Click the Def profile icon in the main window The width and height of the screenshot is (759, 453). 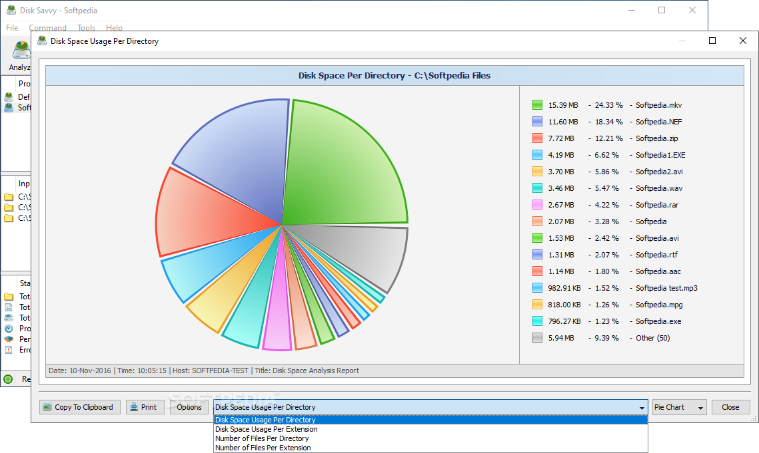point(9,96)
